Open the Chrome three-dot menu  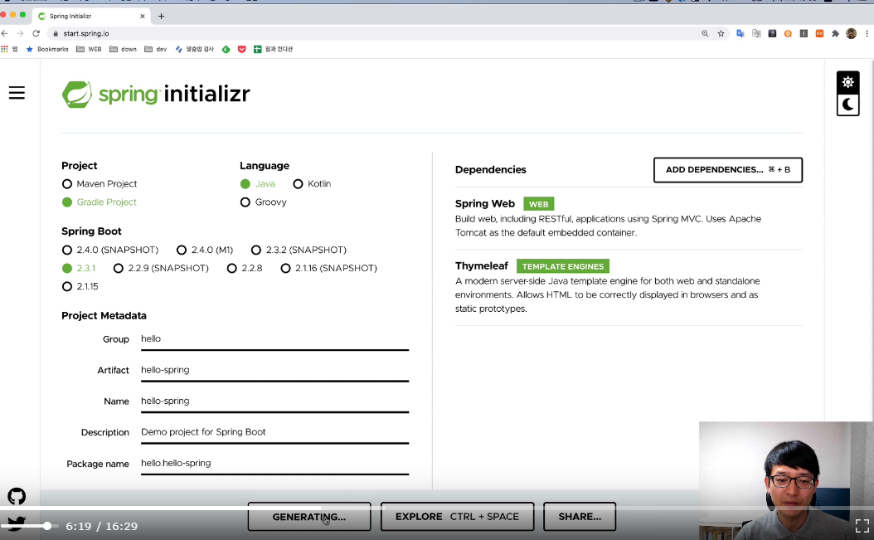[x=867, y=33]
